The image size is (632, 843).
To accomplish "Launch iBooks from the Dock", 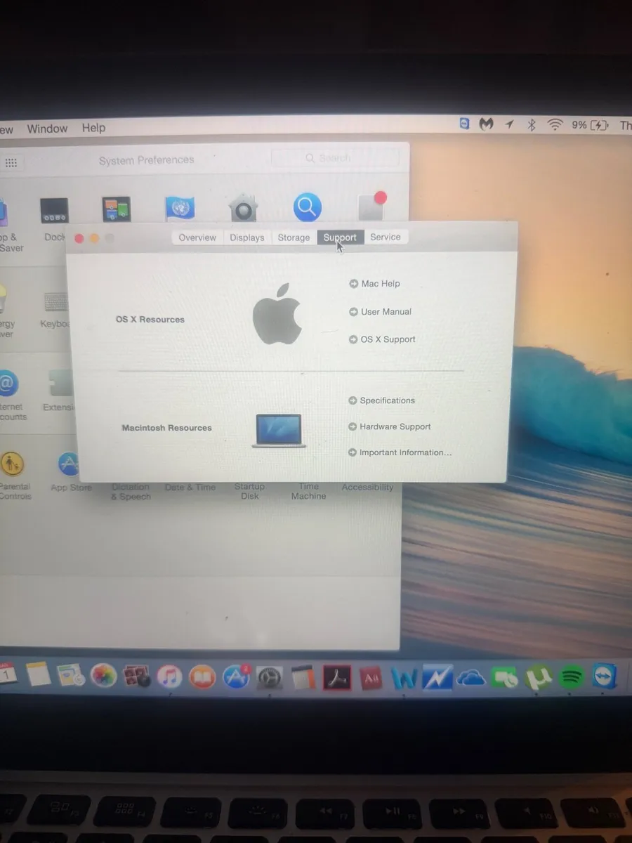I will (203, 677).
